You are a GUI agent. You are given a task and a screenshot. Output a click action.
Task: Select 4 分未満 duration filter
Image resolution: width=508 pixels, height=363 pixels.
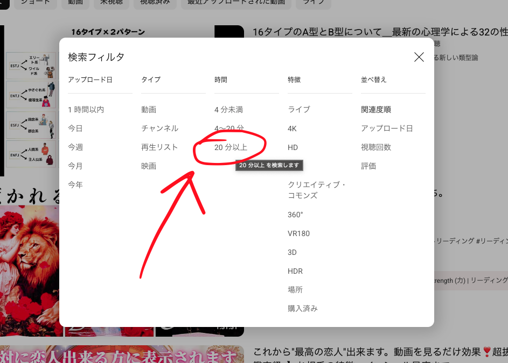pos(229,110)
